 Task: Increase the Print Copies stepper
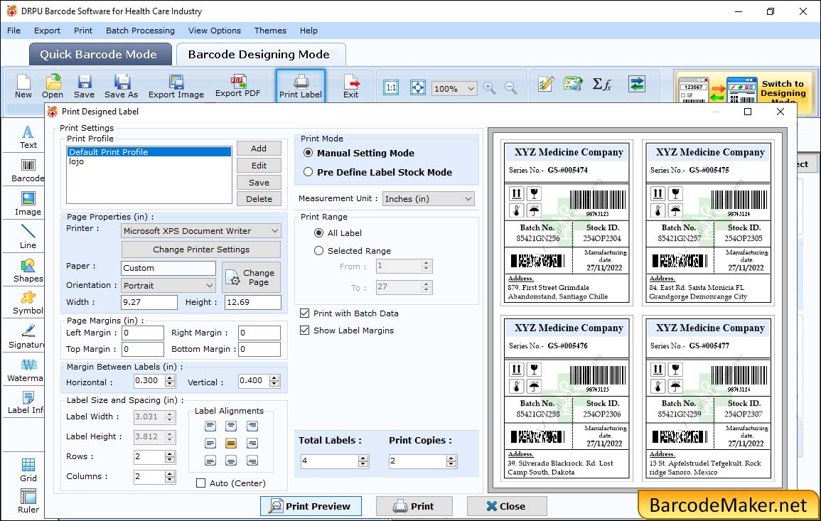451,458
